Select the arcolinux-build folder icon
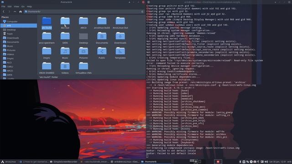Screen dimensions: 292x164 [x=102, y=21]
